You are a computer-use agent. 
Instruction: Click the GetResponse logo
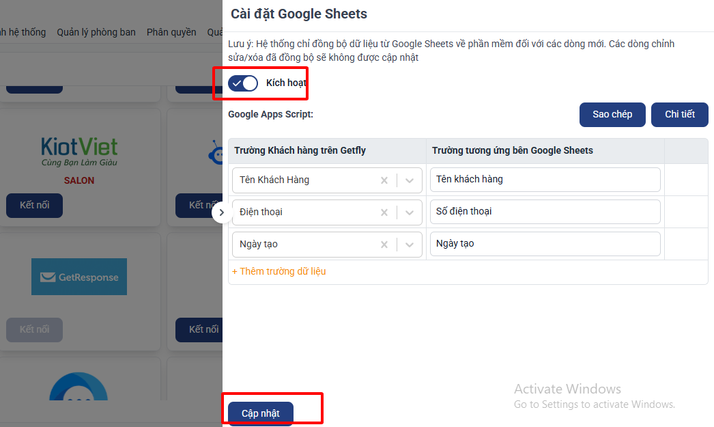point(79,277)
